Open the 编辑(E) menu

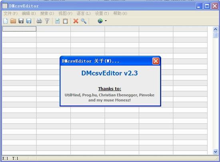click(29, 14)
